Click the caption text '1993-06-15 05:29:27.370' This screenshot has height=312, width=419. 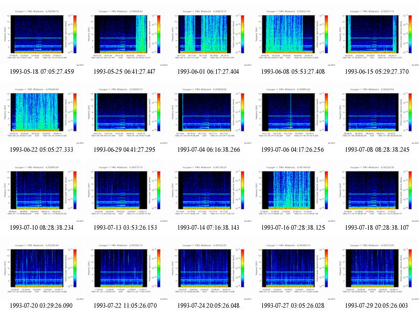tap(377, 72)
